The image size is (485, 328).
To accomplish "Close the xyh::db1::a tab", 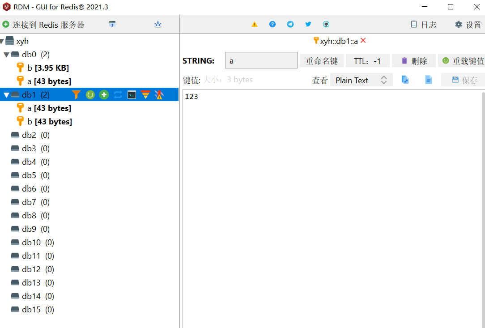I will tap(363, 41).
